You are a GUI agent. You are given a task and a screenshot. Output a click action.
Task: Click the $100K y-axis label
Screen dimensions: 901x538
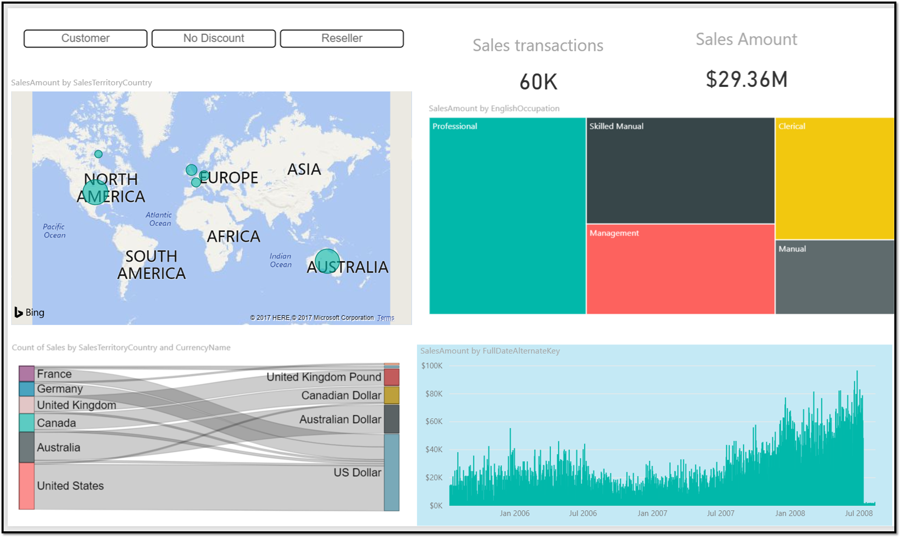tap(431, 366)
